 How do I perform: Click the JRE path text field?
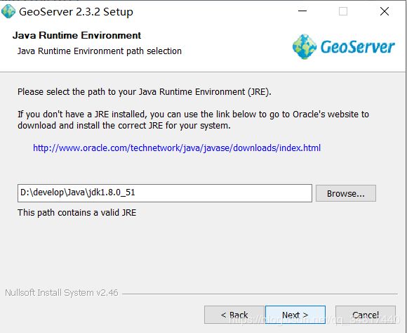click(x=165, y=193)
